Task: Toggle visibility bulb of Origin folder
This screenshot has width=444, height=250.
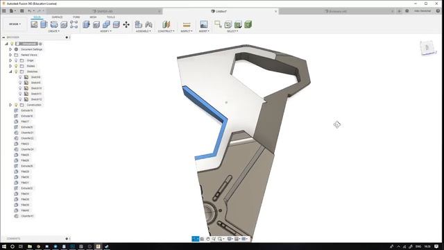Action: 16,60
